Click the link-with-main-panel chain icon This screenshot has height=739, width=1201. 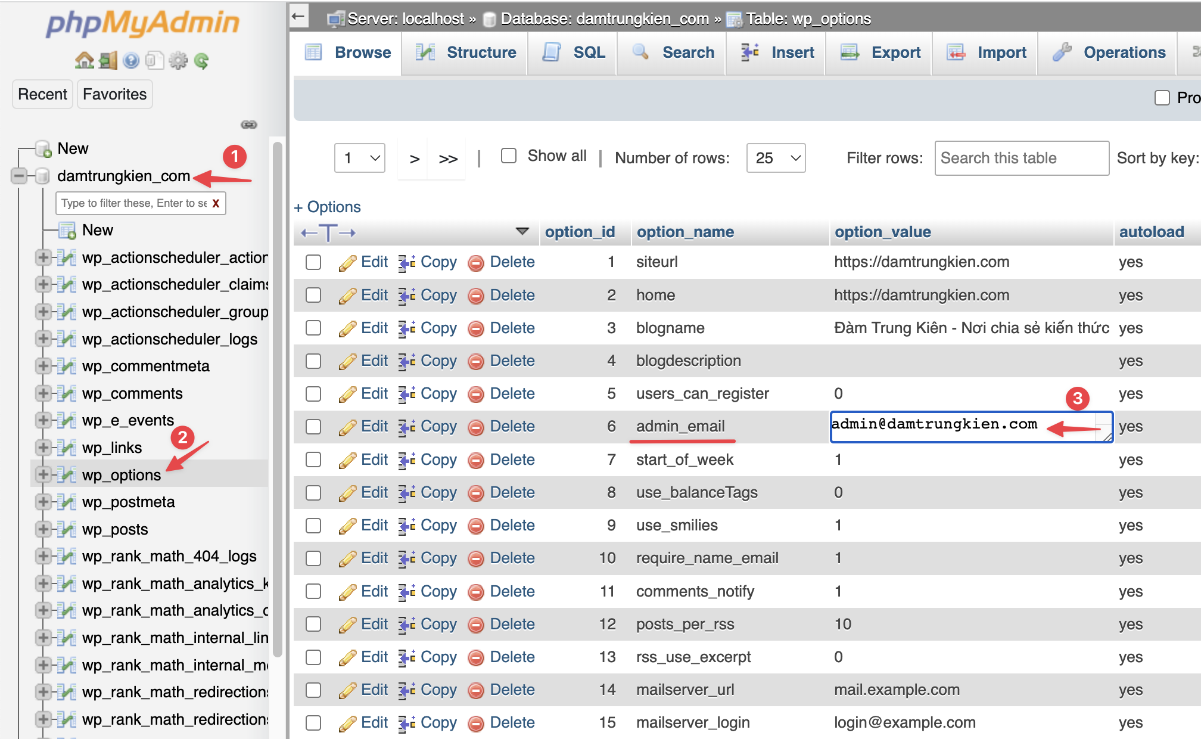coord(249,125)
